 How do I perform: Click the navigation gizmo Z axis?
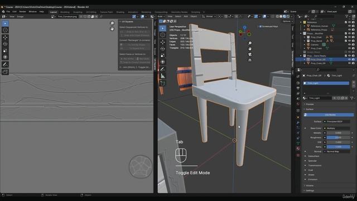244,27
